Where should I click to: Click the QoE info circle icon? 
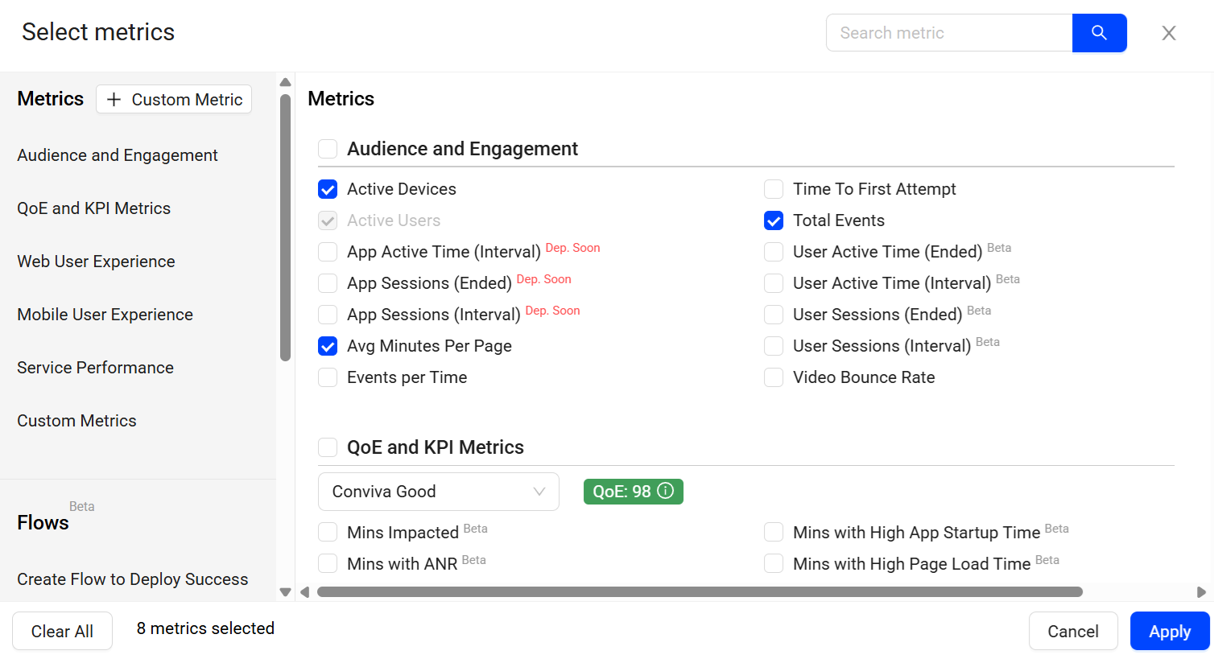666,491
